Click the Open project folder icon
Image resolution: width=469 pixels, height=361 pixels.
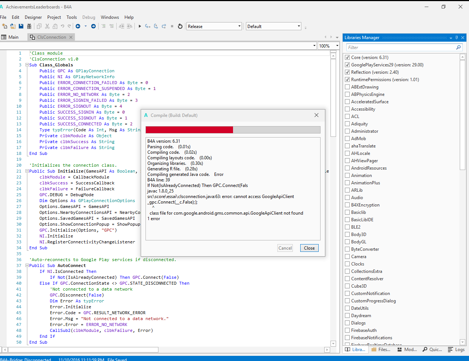click(13, 26)
